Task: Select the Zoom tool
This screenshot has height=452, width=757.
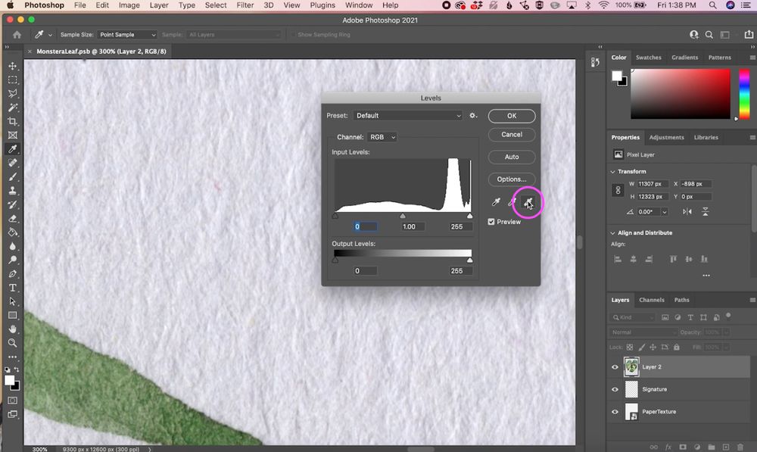Action: (12, 343)
